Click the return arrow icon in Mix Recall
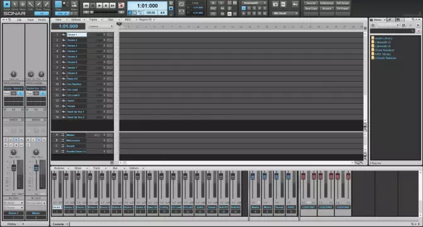This screenshot has width=423, height=227. pos(295,4)
